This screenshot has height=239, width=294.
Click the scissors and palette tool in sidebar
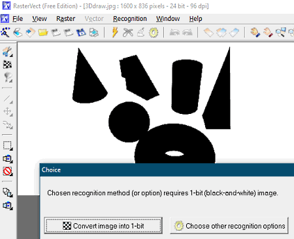[8, 52]
